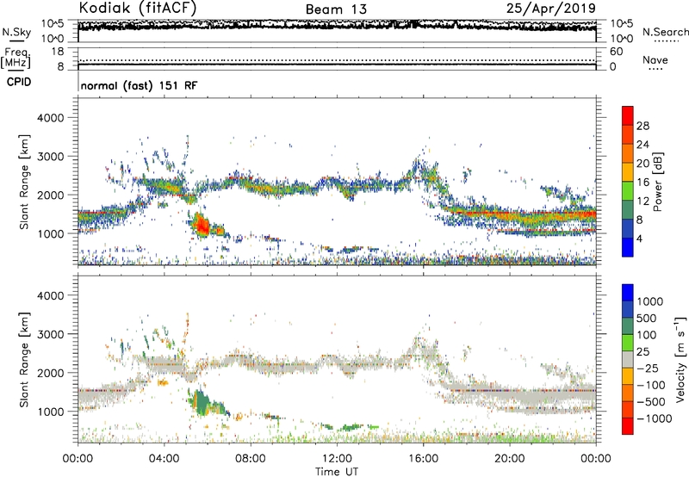Click the 'Freq. [MHz]' label

click(x=16, y=58)
